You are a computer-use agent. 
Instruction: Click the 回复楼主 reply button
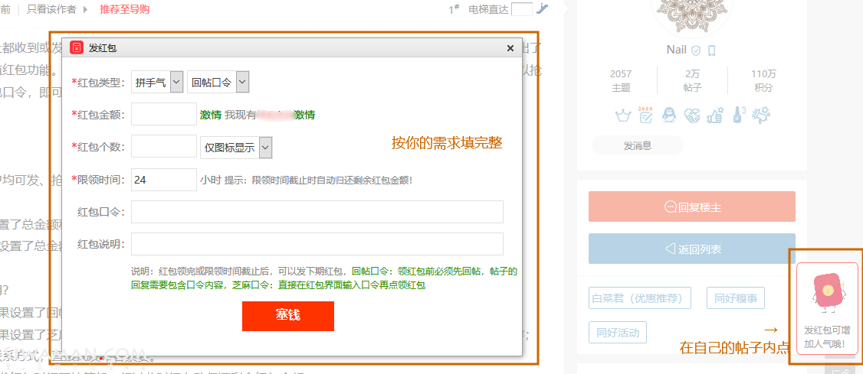(691, 207)
